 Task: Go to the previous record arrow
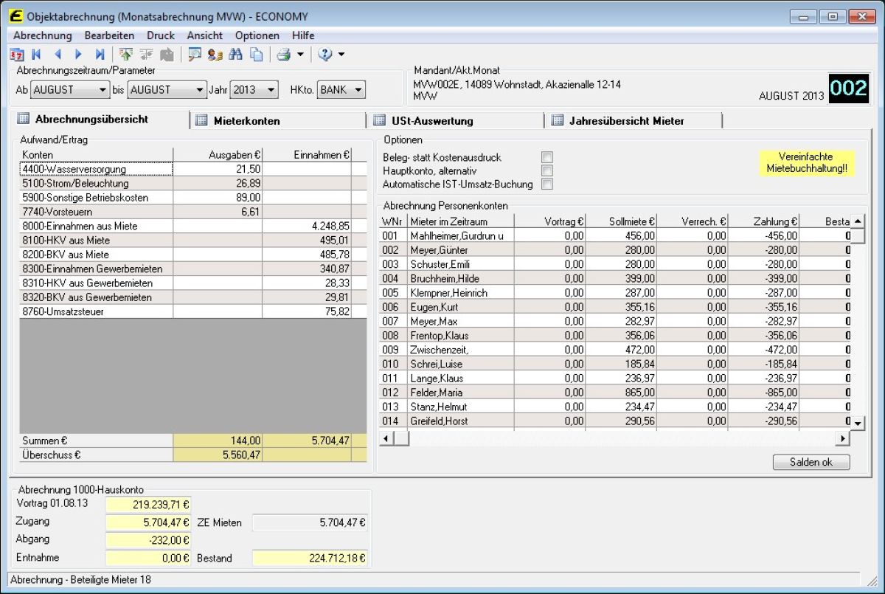coord(58,55)
